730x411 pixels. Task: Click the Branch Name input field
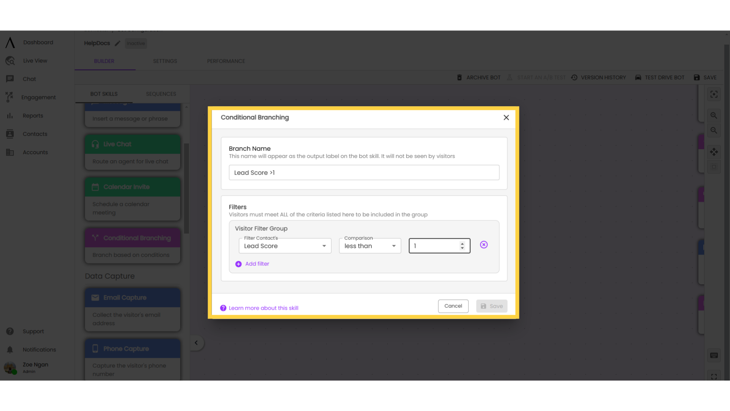(x=365, y=173)
